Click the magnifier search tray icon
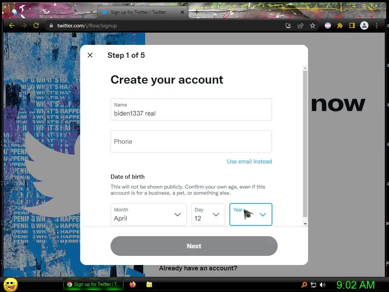This screenshot has height=292, width=389. 304,284
